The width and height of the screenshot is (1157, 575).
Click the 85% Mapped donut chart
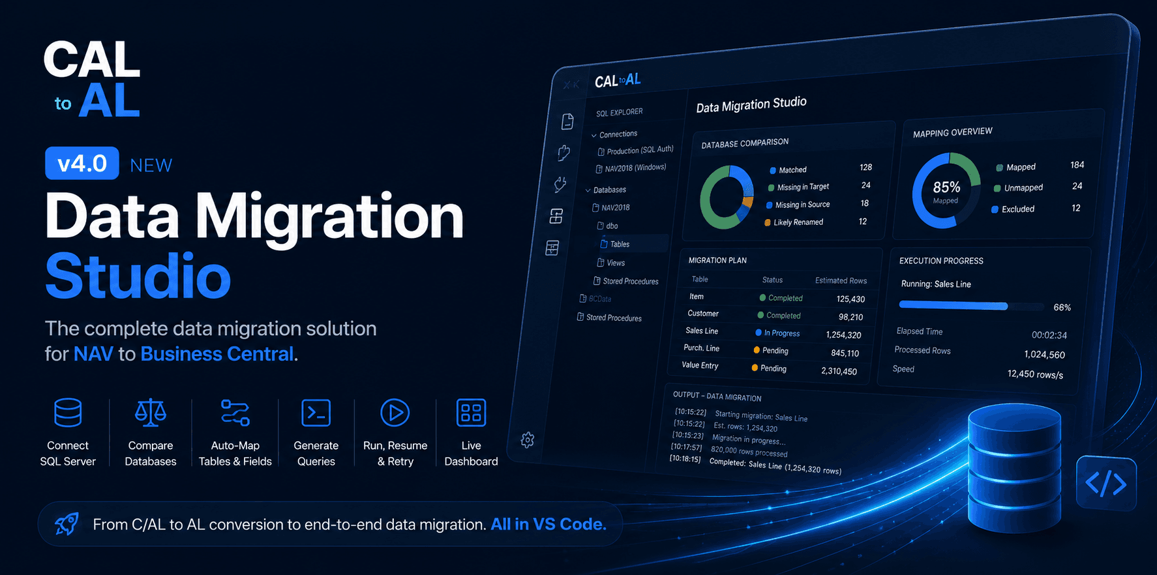click(946, 191)
